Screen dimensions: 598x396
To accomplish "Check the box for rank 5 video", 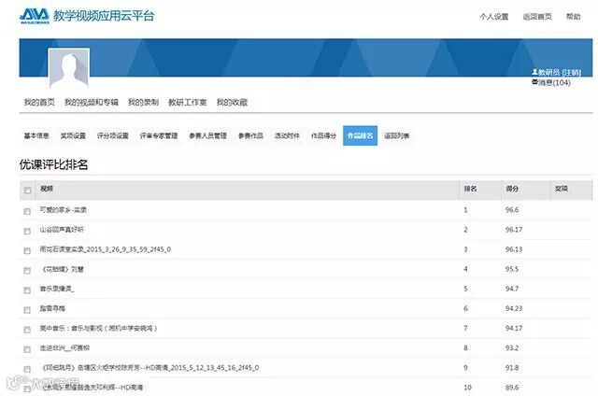I will click(x=27, y=290).
